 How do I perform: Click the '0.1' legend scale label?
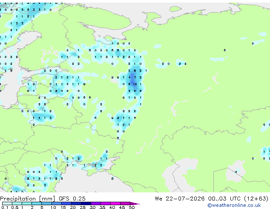(x=5, y=207)
